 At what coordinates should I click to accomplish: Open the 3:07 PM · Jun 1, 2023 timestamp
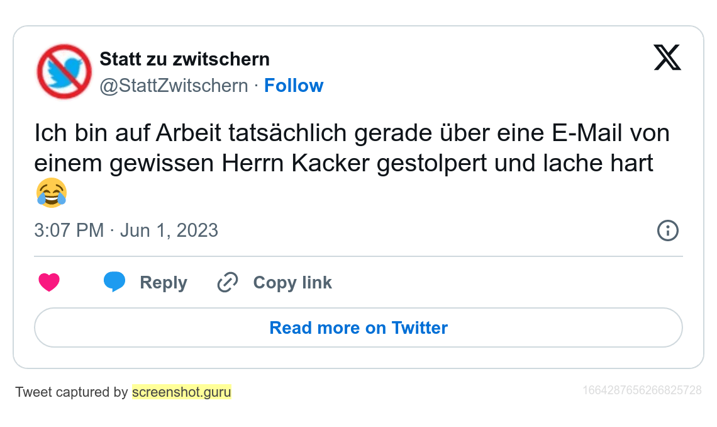pyautogui.click(x=126, y=231)
